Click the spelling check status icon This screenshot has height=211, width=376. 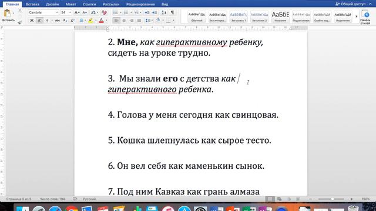[75, 199]
